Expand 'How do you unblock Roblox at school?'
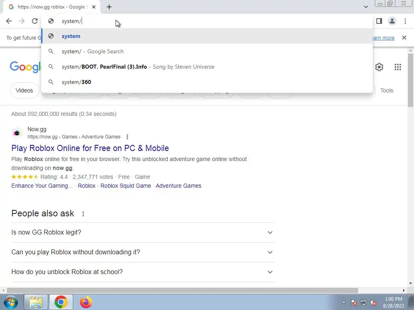Screen dimensions: 414x310 click(x=143, y=272)
